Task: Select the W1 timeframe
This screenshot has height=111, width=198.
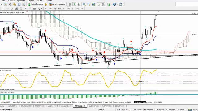Action: (x=78, y=9)
